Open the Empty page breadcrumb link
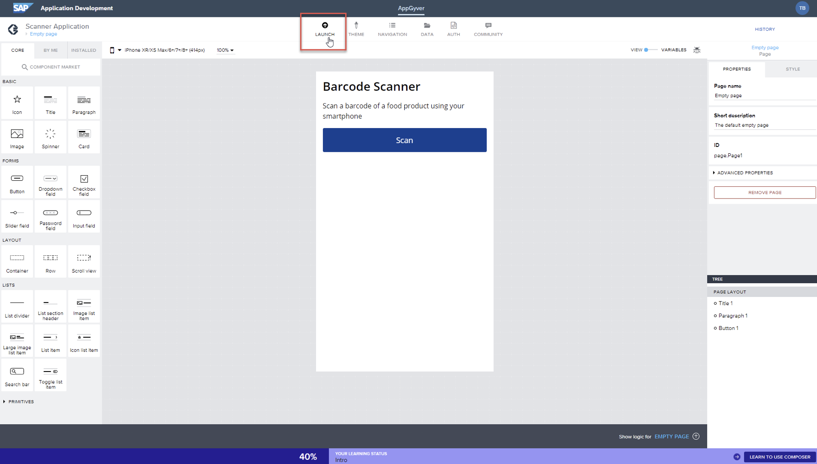 point(44,34)
